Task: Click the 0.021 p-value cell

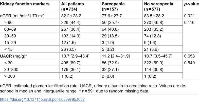Action: (x=189, y=16)
